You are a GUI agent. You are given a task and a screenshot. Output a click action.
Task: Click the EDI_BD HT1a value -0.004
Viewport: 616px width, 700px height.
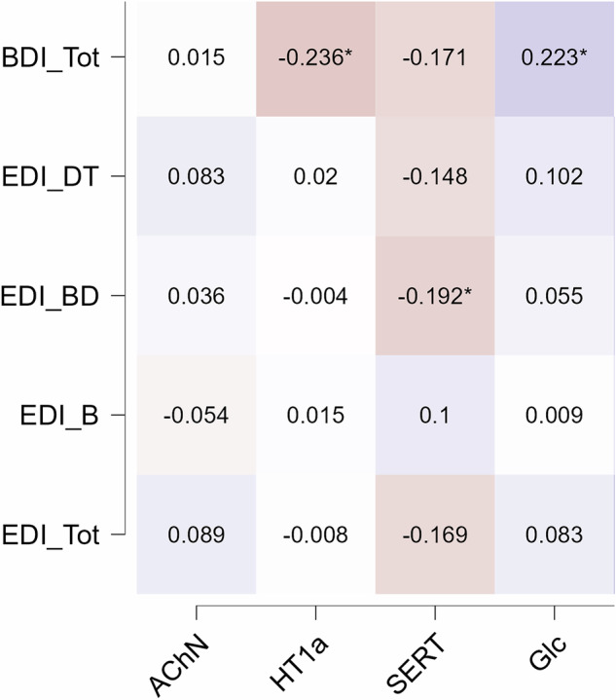tap(315, 296)
